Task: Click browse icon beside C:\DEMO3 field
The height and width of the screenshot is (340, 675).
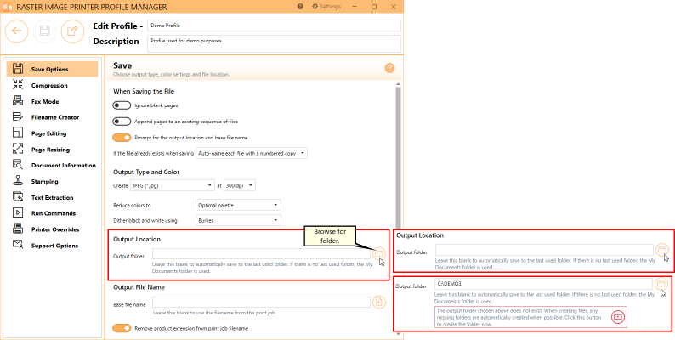Action: pyautogui.click(x=661, y=284)
